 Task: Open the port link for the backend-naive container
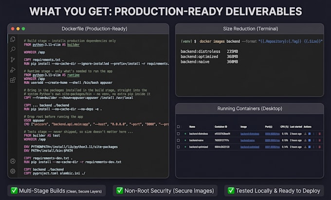pyautogui.click(x=272, y=140)
